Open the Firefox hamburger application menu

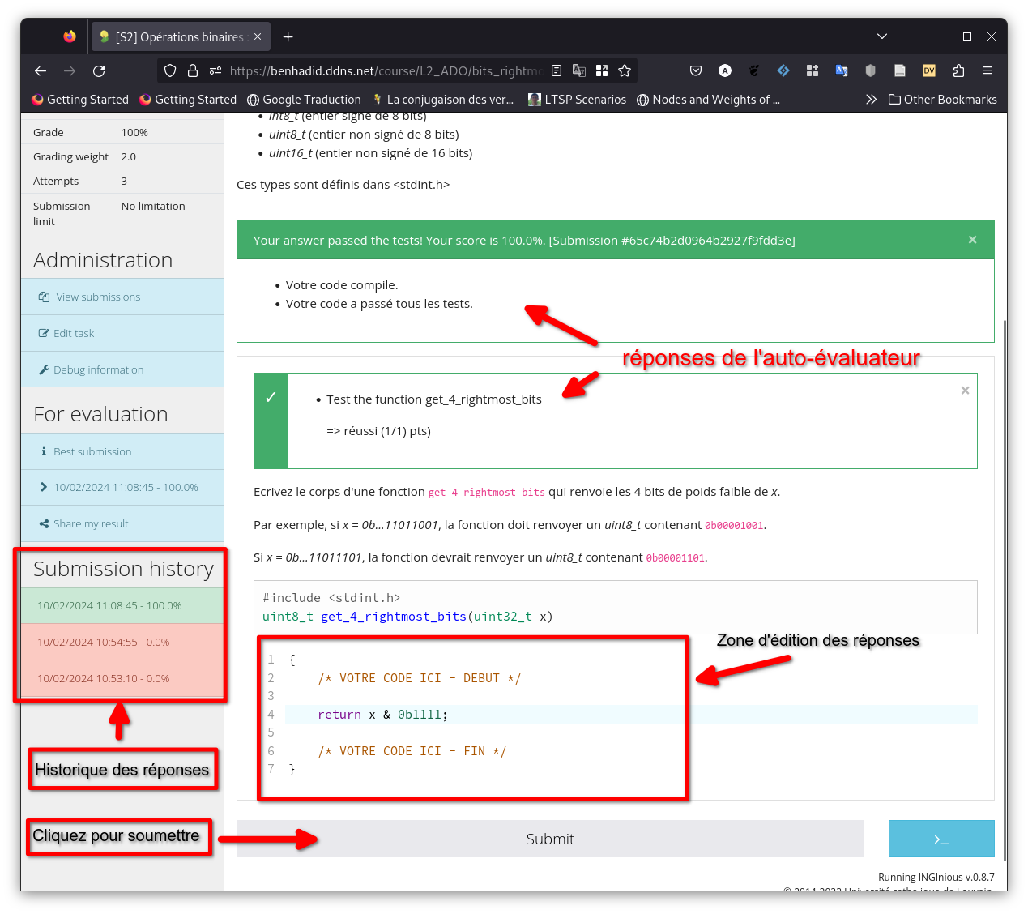point(987,71)
